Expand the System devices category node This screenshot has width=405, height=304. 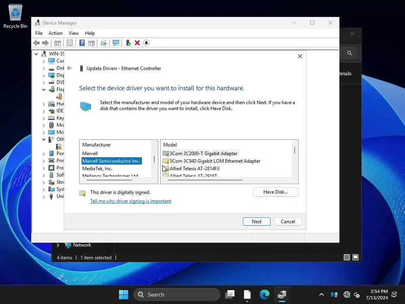click(44, 190)
